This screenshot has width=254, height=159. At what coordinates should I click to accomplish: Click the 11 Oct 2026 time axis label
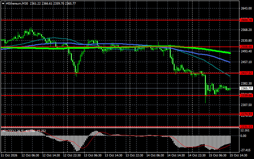tap(9, 155)
